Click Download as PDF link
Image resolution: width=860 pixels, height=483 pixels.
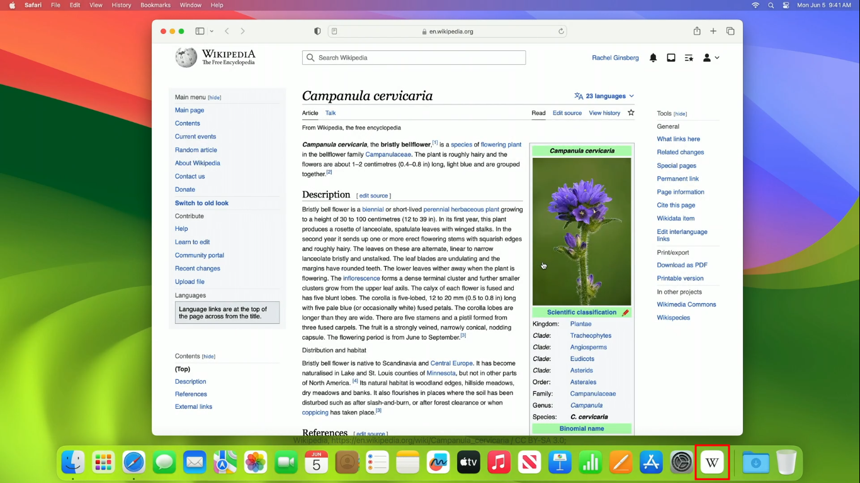(x=682, y=265)
